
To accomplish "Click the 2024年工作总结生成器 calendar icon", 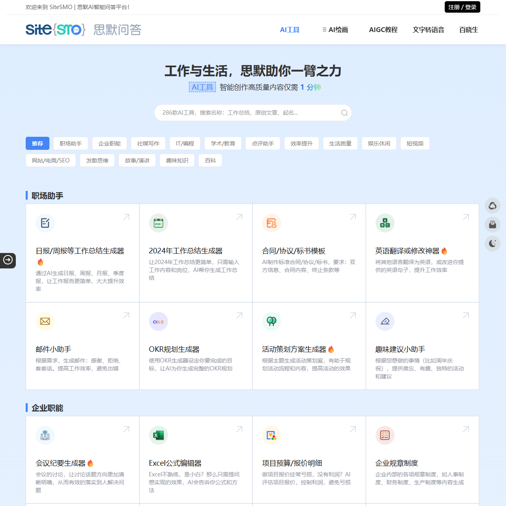I will coord(158,223).
